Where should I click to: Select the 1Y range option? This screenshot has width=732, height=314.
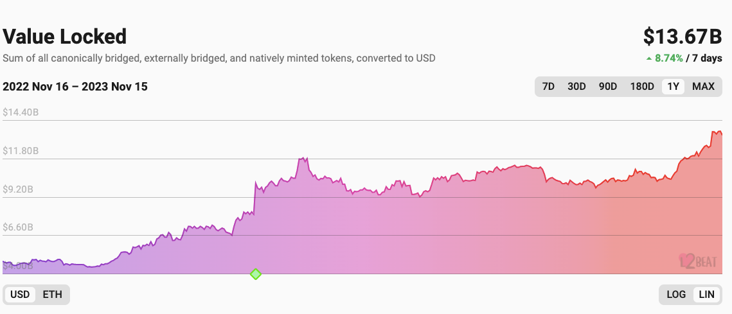[673, 87]
